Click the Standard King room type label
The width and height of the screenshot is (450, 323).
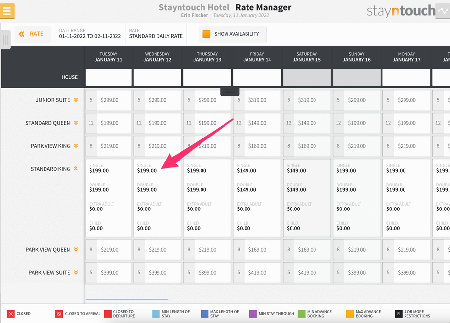pyautogui.click(x=50, y=169)
